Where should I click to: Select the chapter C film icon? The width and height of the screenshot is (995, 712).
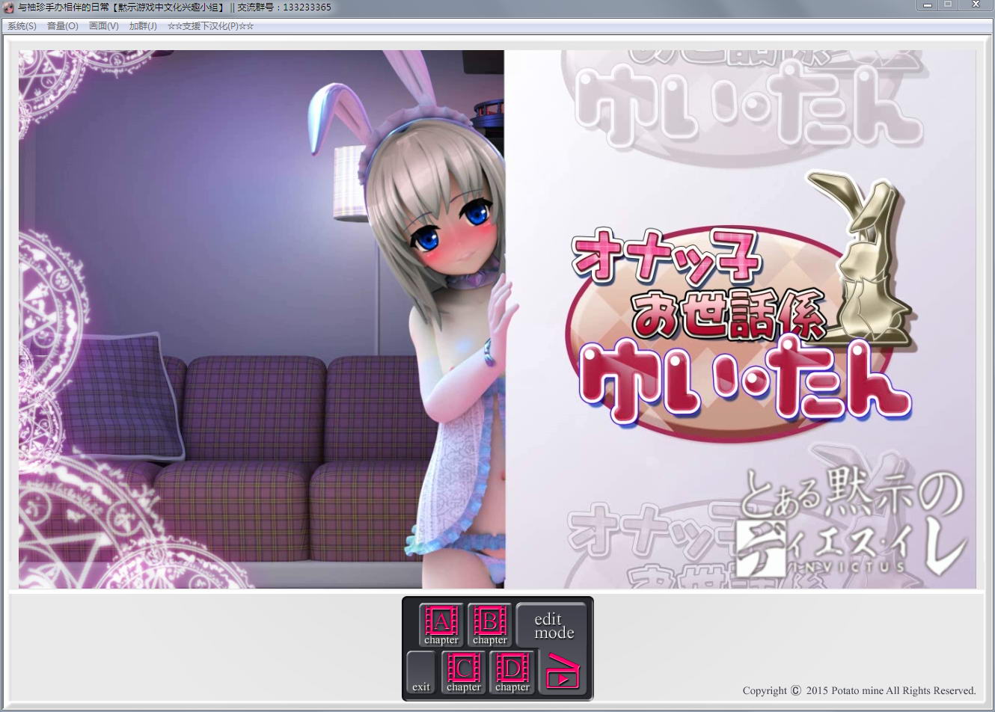[x=463, y=672]
